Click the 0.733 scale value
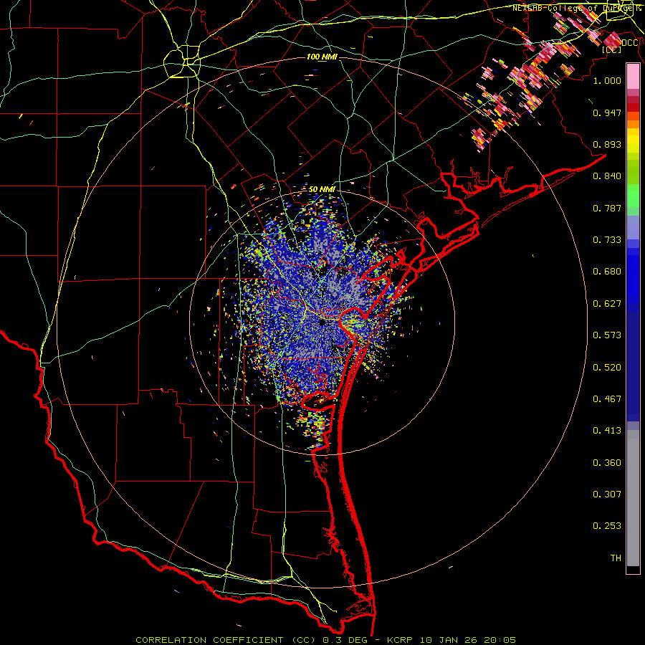 click(607, 240)
